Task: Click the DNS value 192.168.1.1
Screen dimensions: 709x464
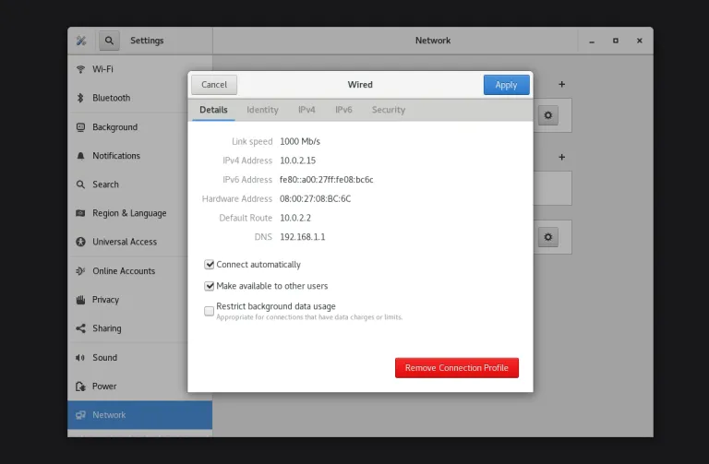Action: tap(302, 237)
